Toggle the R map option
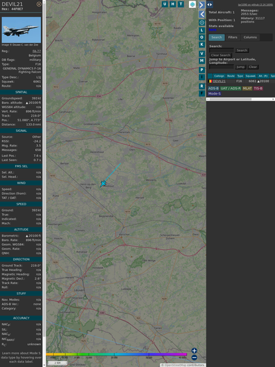The height and width of the screenshot is (367, 275). click(202, 86)
